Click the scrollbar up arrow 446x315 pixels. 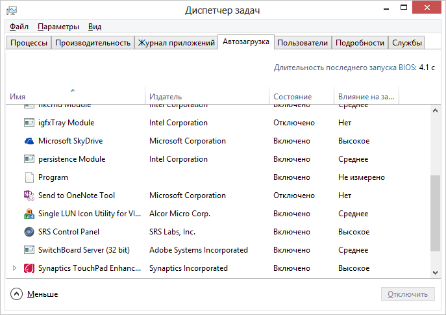435,110
